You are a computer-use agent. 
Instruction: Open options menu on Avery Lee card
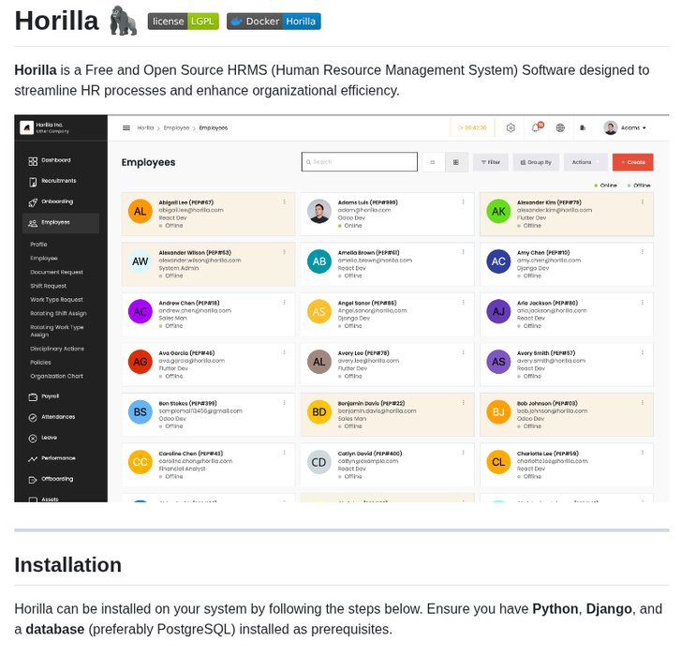pyautogui.click(x=464, y=352)
